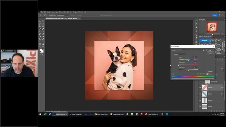Select the Path Selection tool
Screen dimensions: 226x127
pos(43,42)
